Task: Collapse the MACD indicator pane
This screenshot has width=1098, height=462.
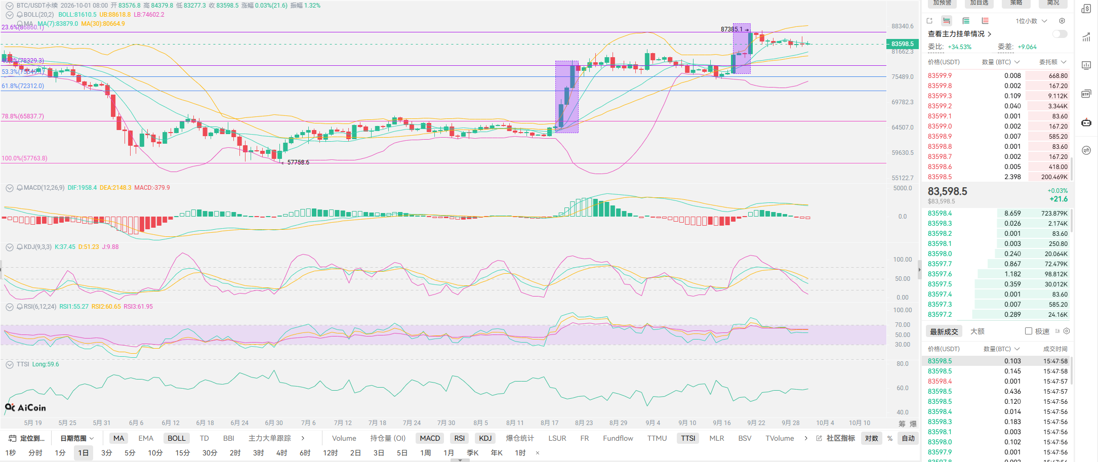Action: coord(10,188)
